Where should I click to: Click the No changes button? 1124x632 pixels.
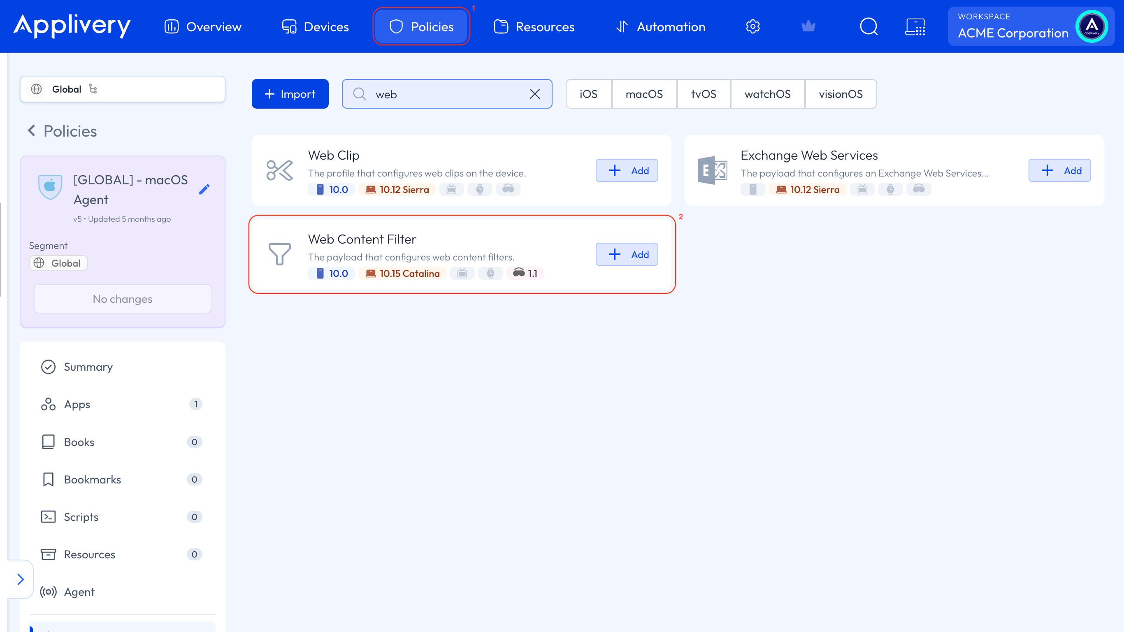pos(123,299)
